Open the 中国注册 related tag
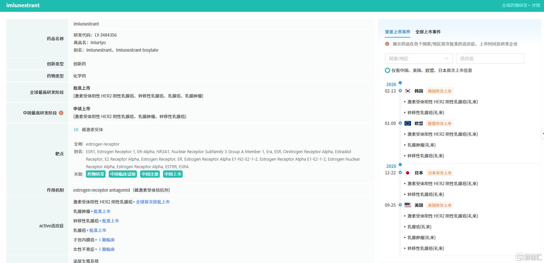Screen dimensions: 544x263 tap(150, 174)
